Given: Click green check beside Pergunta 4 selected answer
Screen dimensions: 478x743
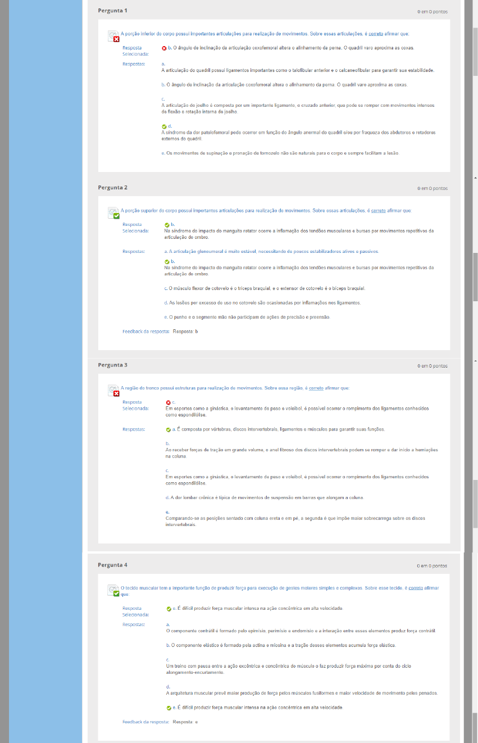Looking at the screenshot, I should coord(169,609).
